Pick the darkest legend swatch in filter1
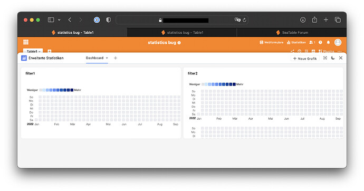Screen dimensions: 364x191 coord(72,90)
